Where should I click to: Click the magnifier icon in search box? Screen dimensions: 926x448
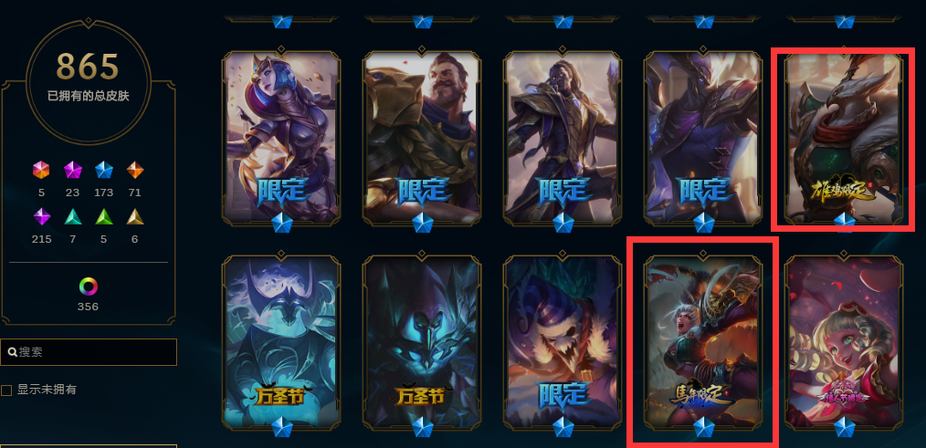click(12, 352)
